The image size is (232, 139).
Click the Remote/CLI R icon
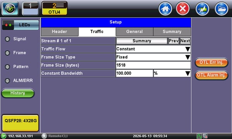click(44, 136)
